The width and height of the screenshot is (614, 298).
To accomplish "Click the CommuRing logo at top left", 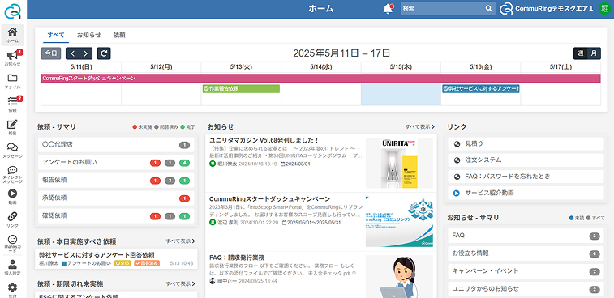I will 12,11.
